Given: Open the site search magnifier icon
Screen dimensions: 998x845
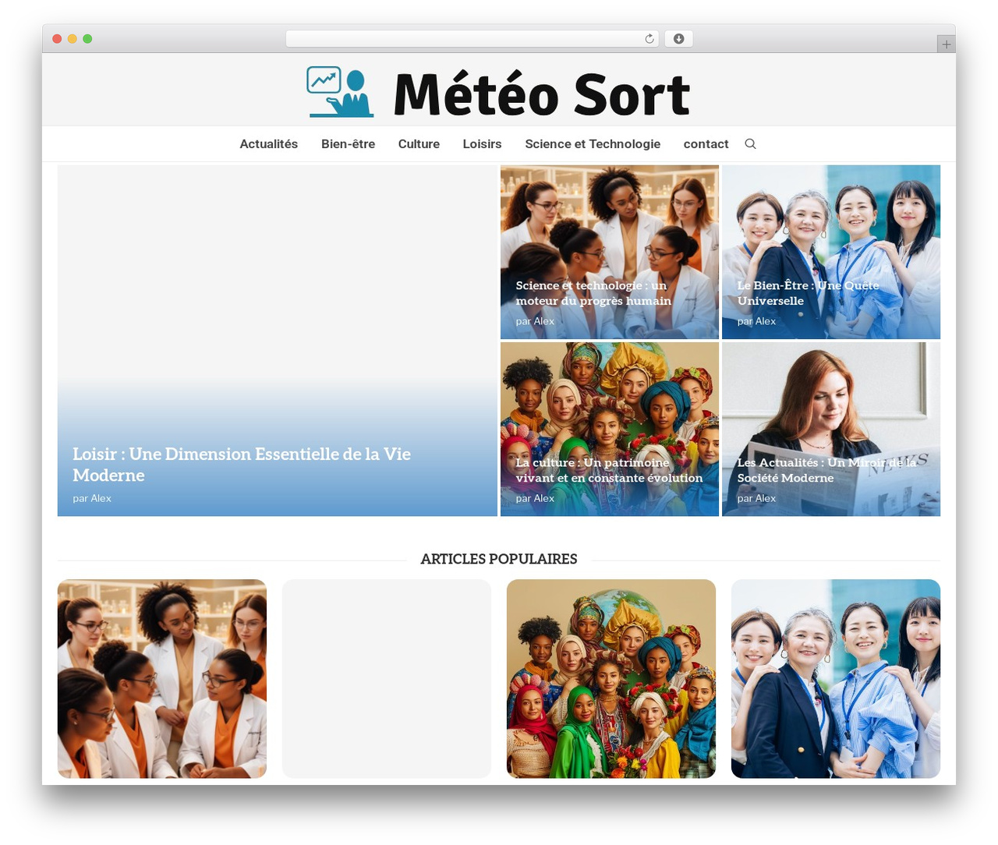Looking at the screenshot, I should [750, 144].
